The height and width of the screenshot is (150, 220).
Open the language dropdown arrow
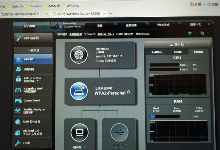pyautogui.click(x=209, y=24)
